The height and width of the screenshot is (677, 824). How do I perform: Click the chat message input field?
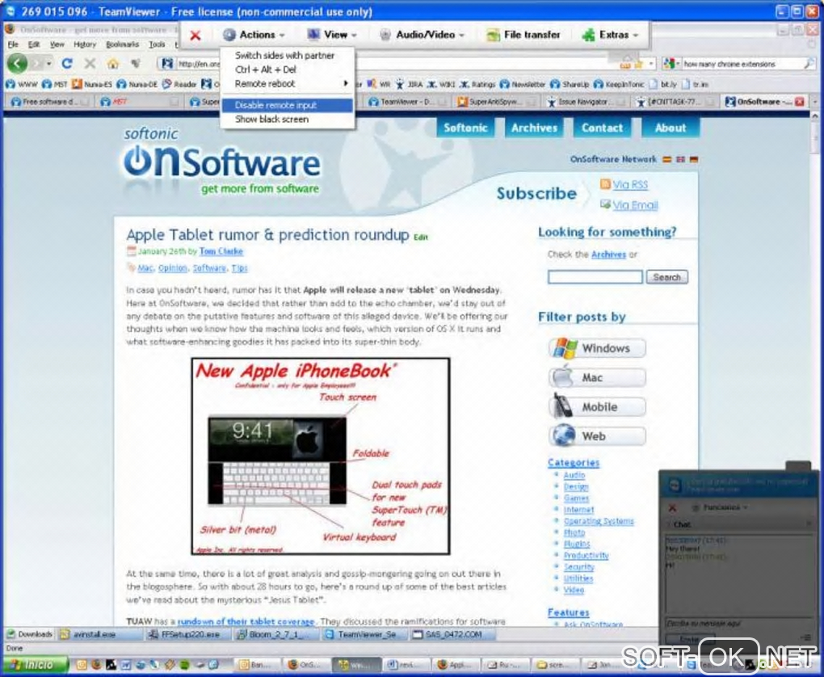pos(738,624)
